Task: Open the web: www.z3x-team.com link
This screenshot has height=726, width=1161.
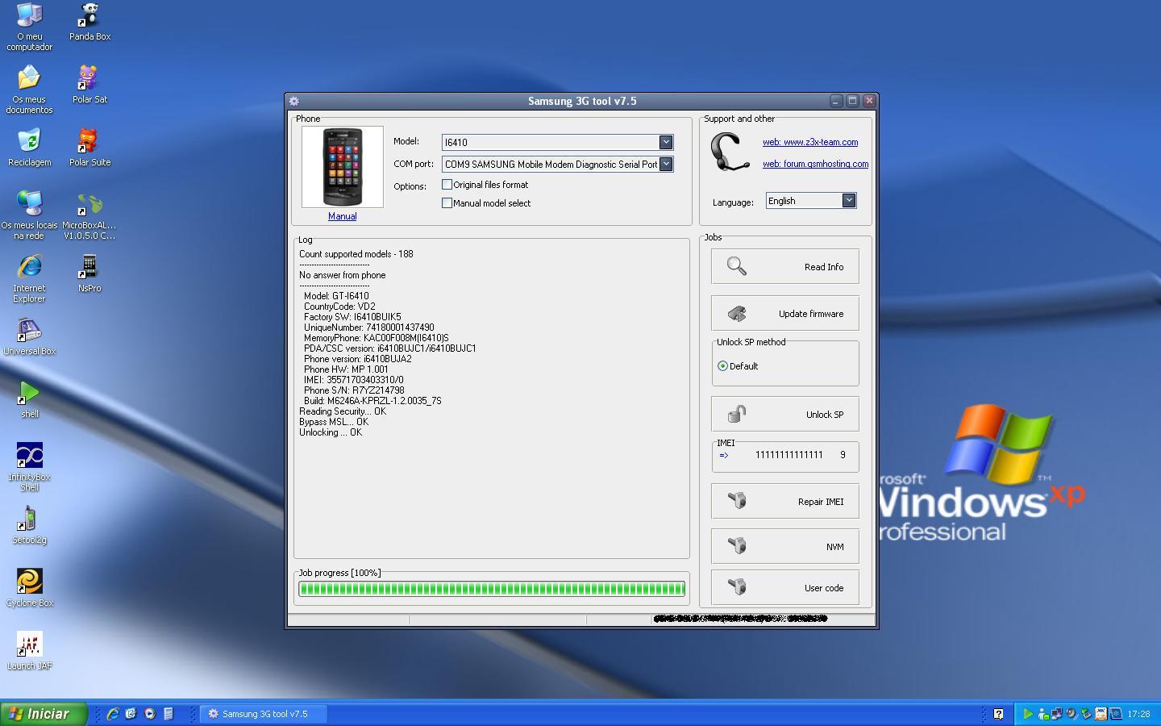Action: click(810, 142)
